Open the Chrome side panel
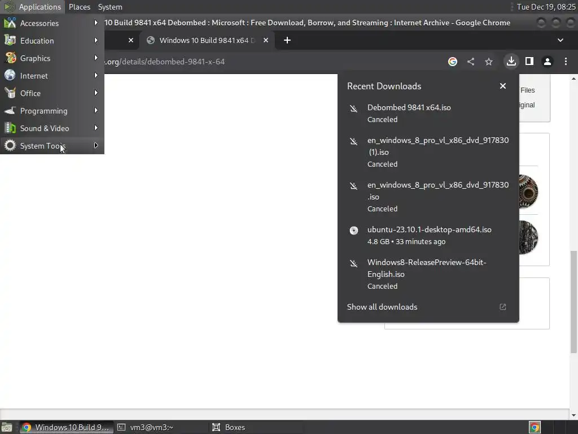The height and width of the screenshot is (434, 578). click(x=529, y=61)
